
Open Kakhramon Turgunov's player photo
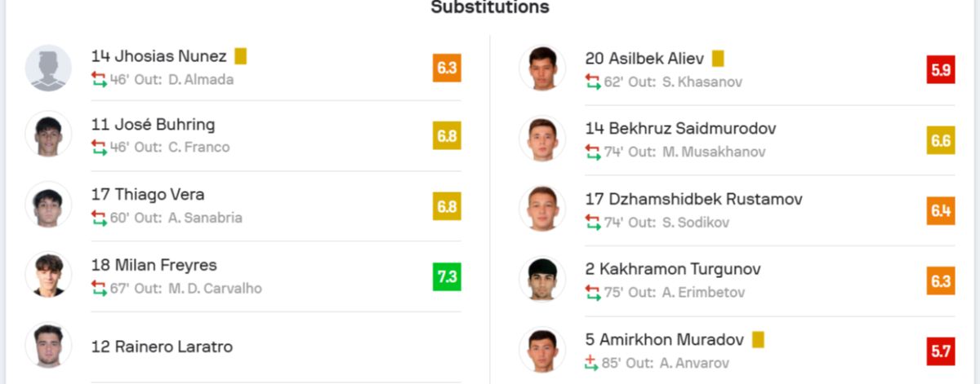[x=541, y=279]
